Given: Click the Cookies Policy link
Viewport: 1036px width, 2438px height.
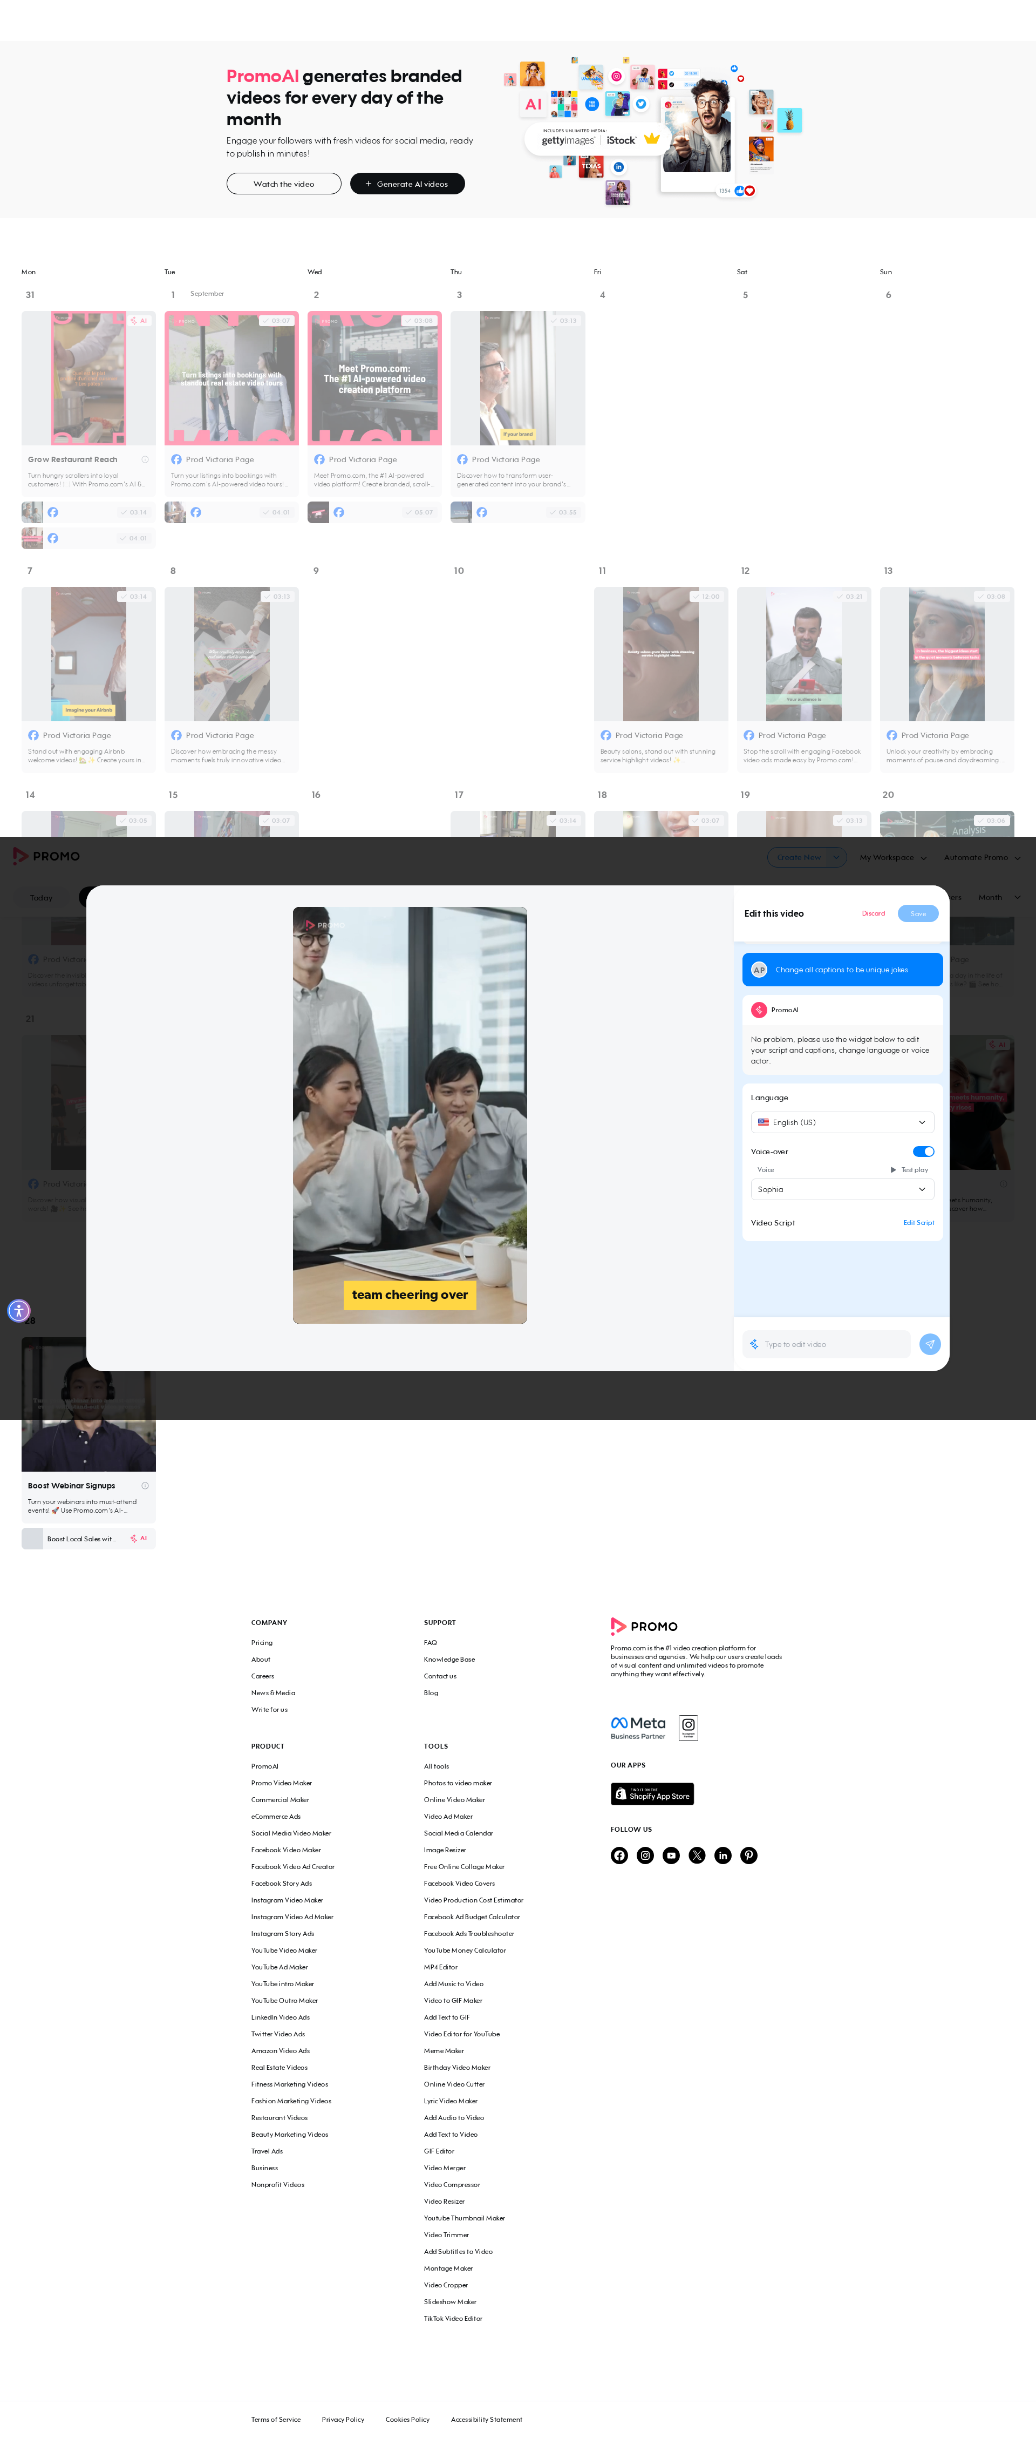Looking at the screenshot, I should [x=408, y=2419].
